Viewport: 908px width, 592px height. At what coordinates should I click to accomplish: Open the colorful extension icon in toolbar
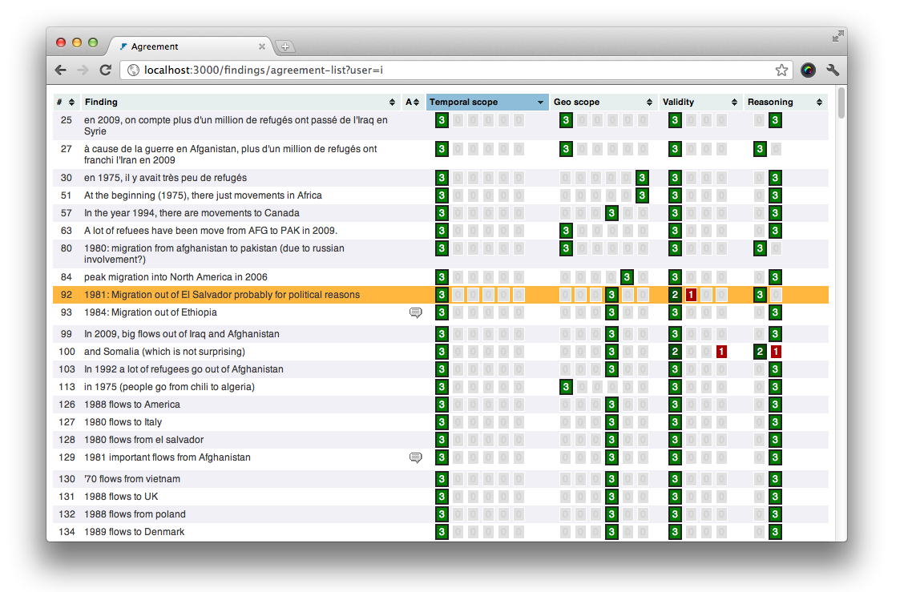tap(808, 70)
